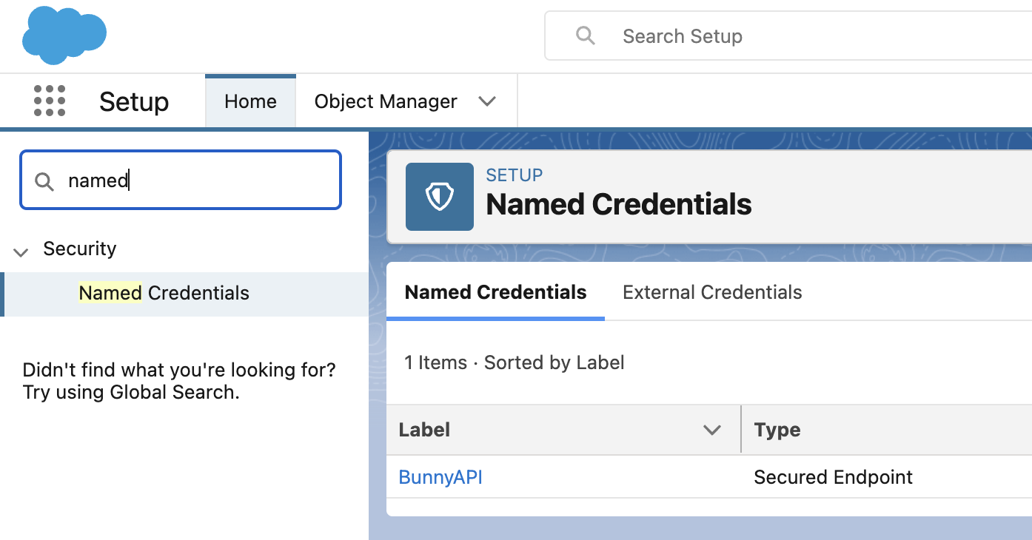Image resolution: width=1032 pixels, height=540 pixels.
Task: Open the BunnyAPI named credential
Action: (440, 477)
